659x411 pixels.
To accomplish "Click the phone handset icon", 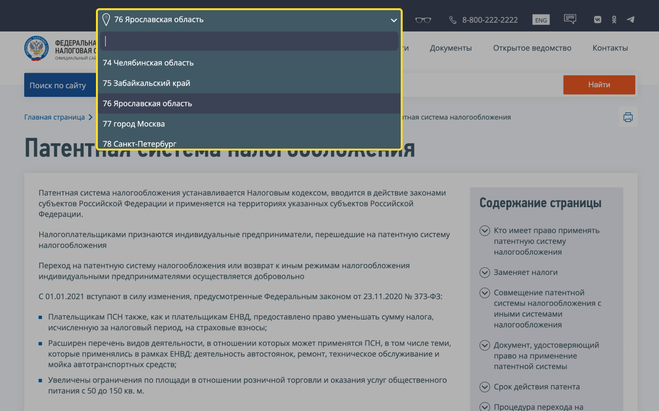I will 453,19.
